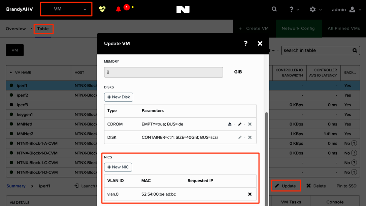The width and height of the screenshot is (366, 206).
Task: Open search magnifier in top bar
Action: pyautogui.click(x=274, y=9)
